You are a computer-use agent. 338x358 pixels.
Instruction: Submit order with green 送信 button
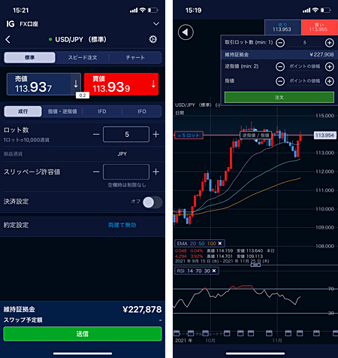tap(83, 334)
